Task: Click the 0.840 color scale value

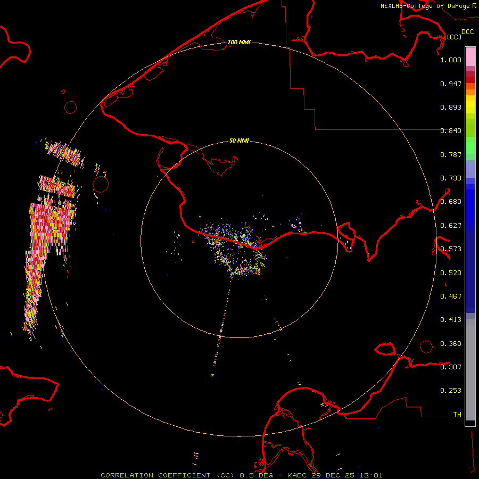Action: tap(451, 131)
